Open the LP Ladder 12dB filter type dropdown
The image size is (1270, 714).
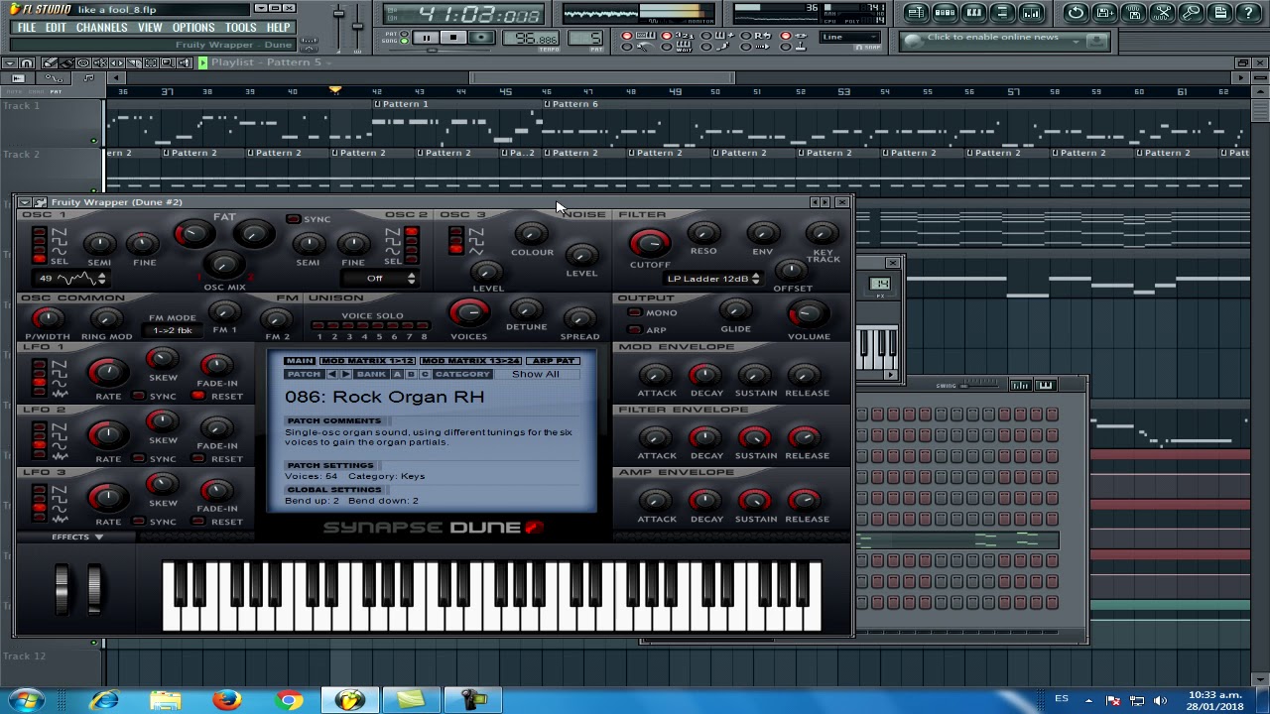(x=712, y=279)
